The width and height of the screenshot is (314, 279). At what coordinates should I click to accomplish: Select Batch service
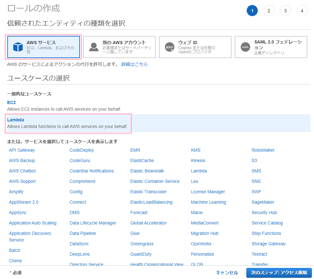point(15,250)
